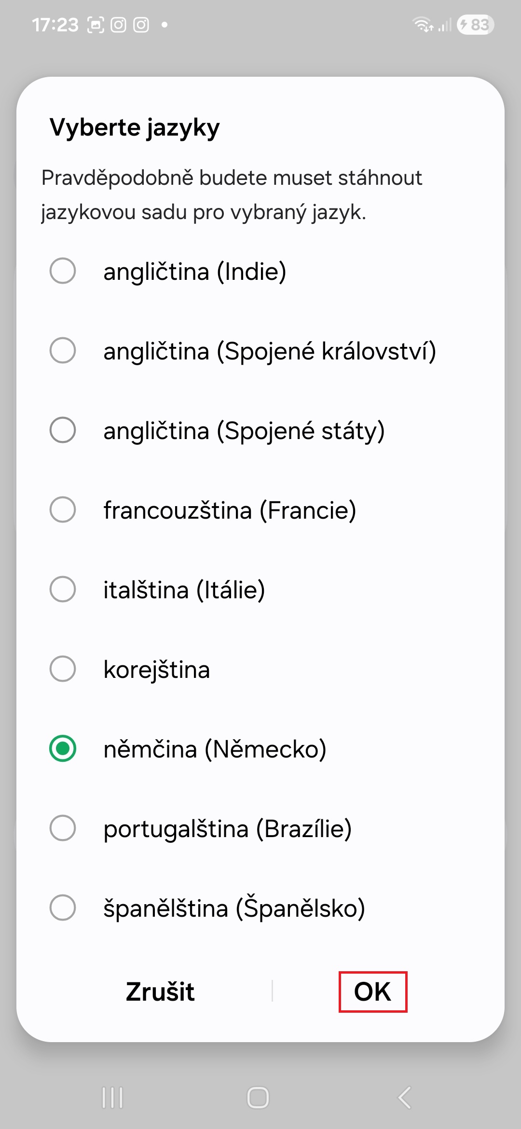Select španělština (Španělsko) radio button
This screenshot has height=1129, width=521.
pos(63,908)
